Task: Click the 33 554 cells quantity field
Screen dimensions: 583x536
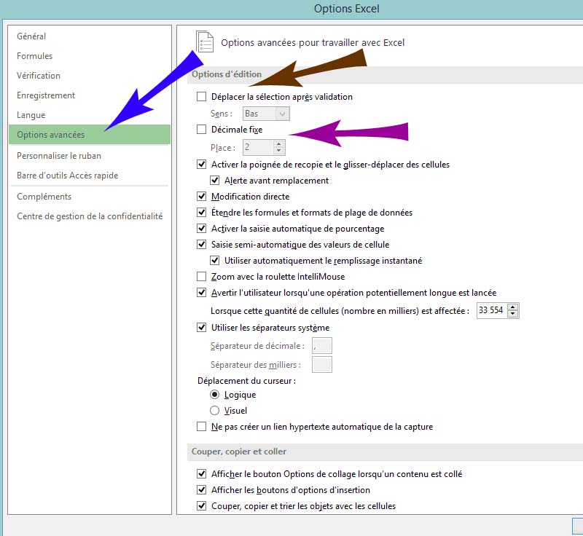Action: pos(492,310)
